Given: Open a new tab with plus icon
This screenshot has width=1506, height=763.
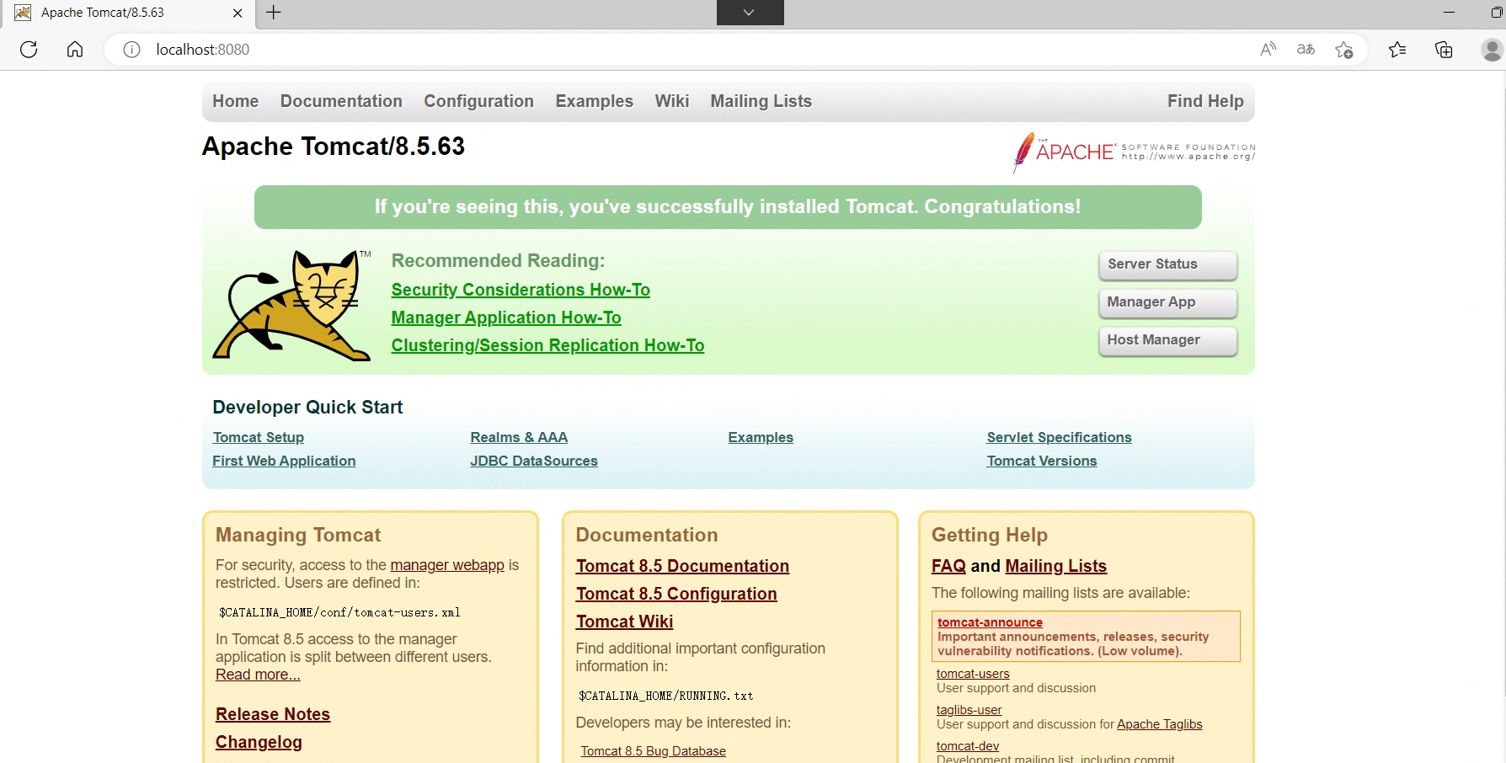Looking at the screenshot, I should point(274,13).
